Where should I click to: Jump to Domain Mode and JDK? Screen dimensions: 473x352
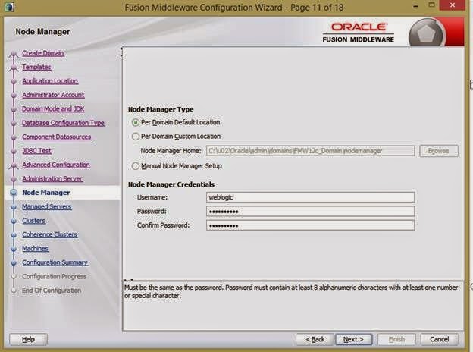pyautogui.click(x=53, y=108)
